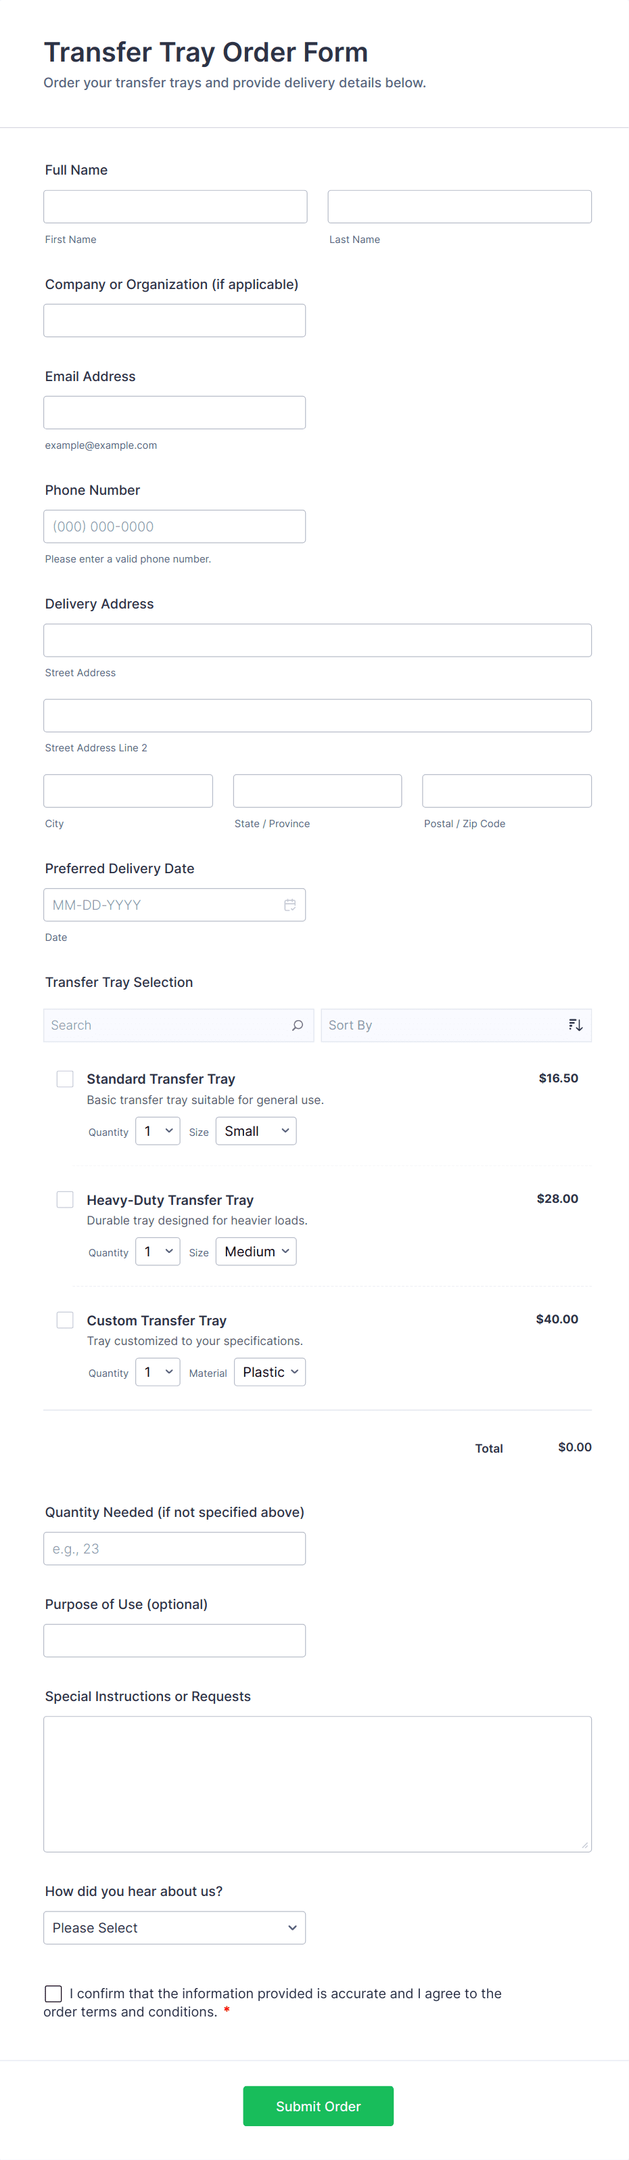This screenshot has width=629, height=2160.
Task: Click the Quantity Needed input field
Action: pyautogui.click(x=174, y=1549)
